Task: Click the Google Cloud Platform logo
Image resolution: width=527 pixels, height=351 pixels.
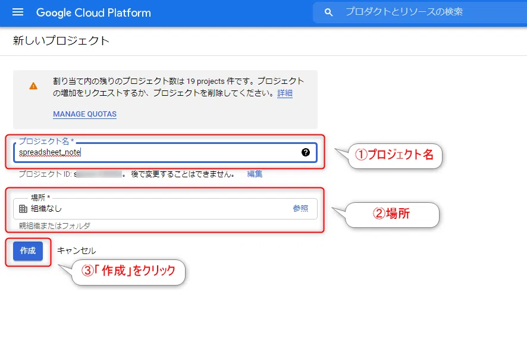Action: 93,12
